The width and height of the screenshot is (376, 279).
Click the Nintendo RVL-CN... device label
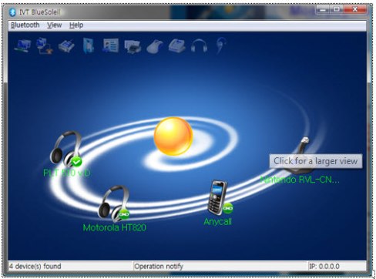pos(300,180)
